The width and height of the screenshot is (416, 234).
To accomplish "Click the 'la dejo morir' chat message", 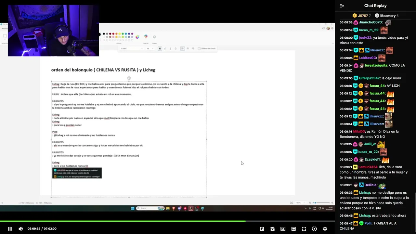I will point(391,78).
